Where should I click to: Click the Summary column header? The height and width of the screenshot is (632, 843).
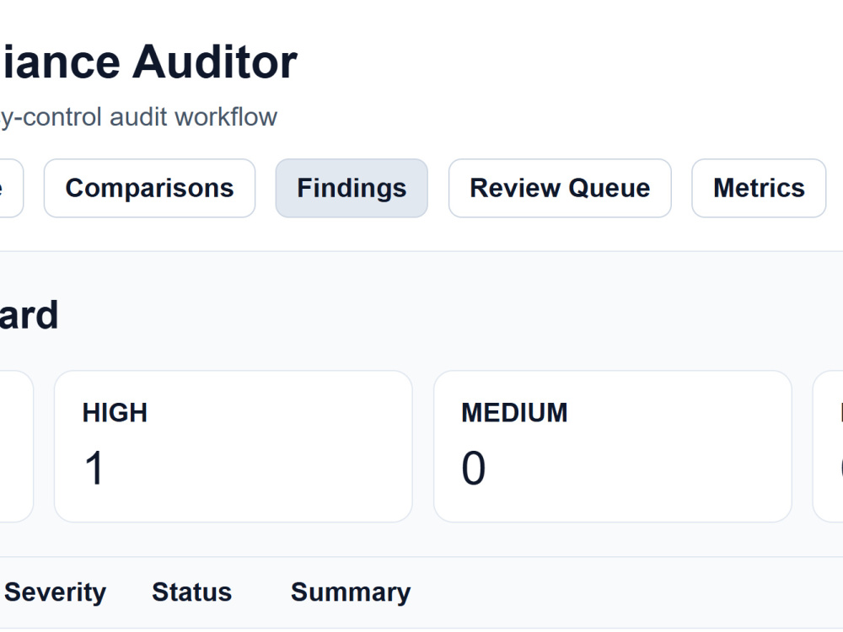point(351,592)
